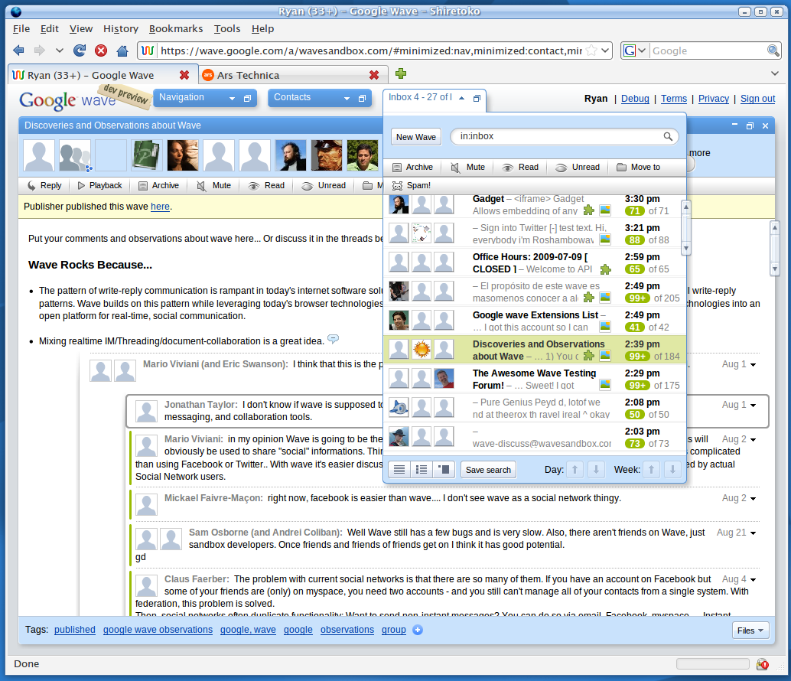Click the New Wave button
Image resolution: width=791 pixels, height=681 pixels.
[x=416, y=137]
